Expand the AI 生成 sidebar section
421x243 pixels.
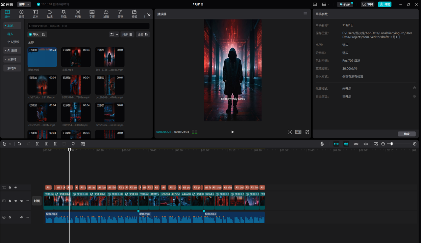pyautogui.click(x=12, y=50)
